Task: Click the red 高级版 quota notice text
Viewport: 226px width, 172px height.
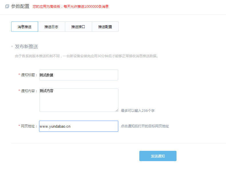Action: point(70,6)
